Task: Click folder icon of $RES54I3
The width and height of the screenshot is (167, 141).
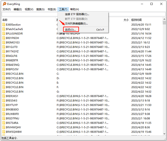Action: tap(4, 101)
